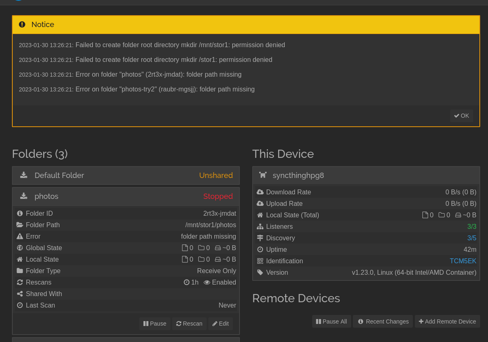This screenshot has width=488, height=342.
Task: Expand the Default Folder panel
Action: pyautogui.click(x=126, y=176)
